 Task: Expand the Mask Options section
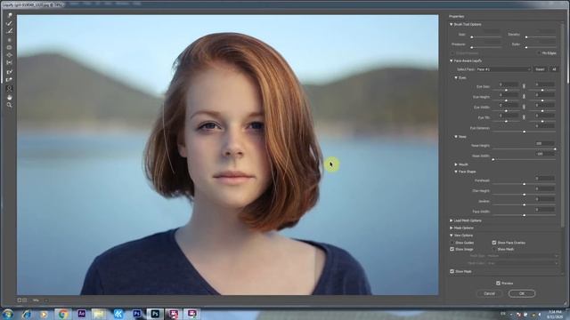[x=452, y=228]
